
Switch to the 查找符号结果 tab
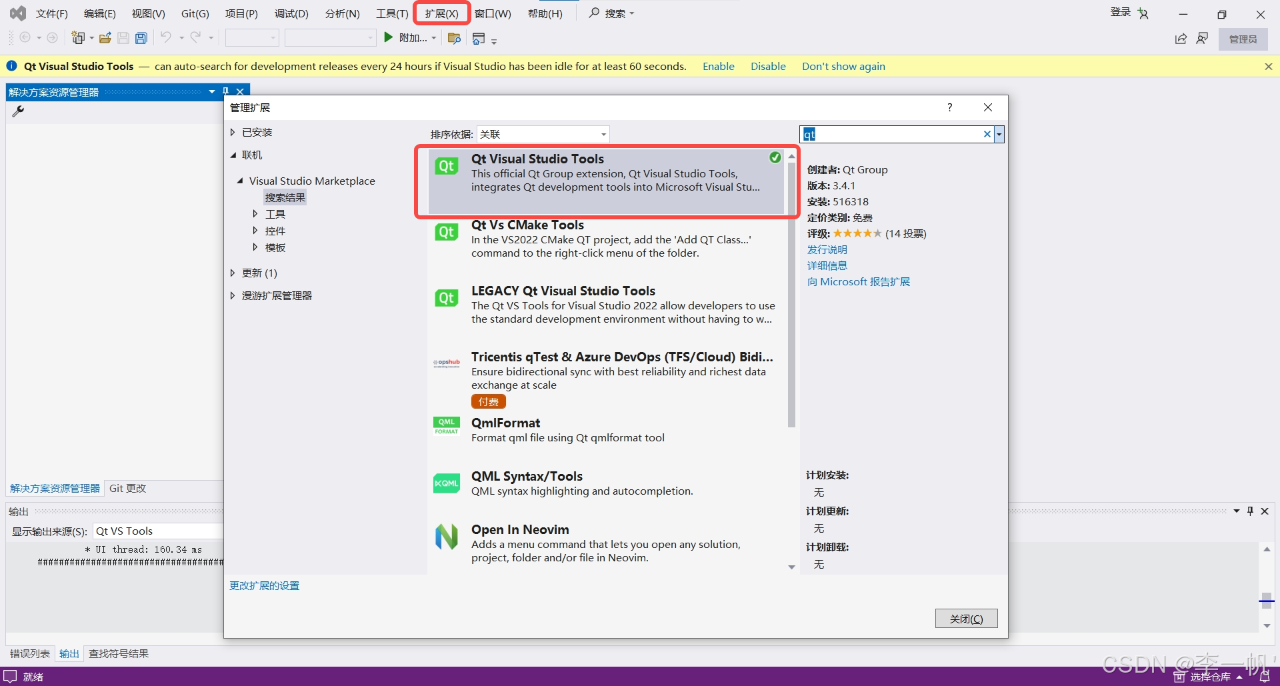click(x=119, y=653)
